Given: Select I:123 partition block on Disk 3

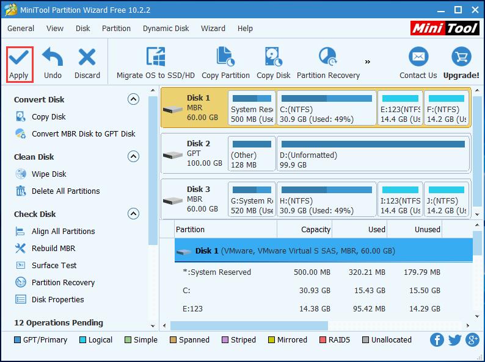Looking at the screenshot, I should coord(400,199).
